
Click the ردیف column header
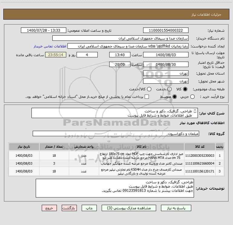point(220,147)
